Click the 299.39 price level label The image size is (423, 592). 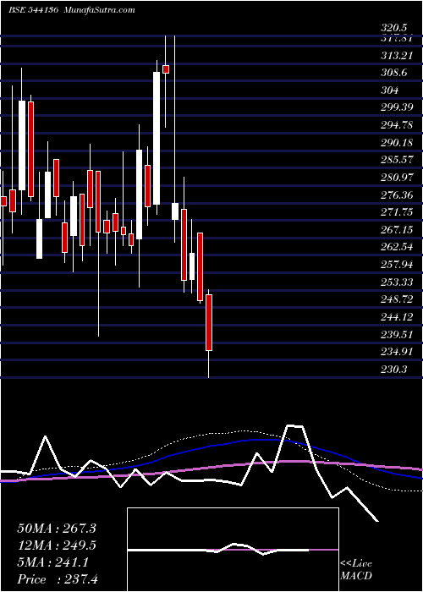tap(397, 107)
